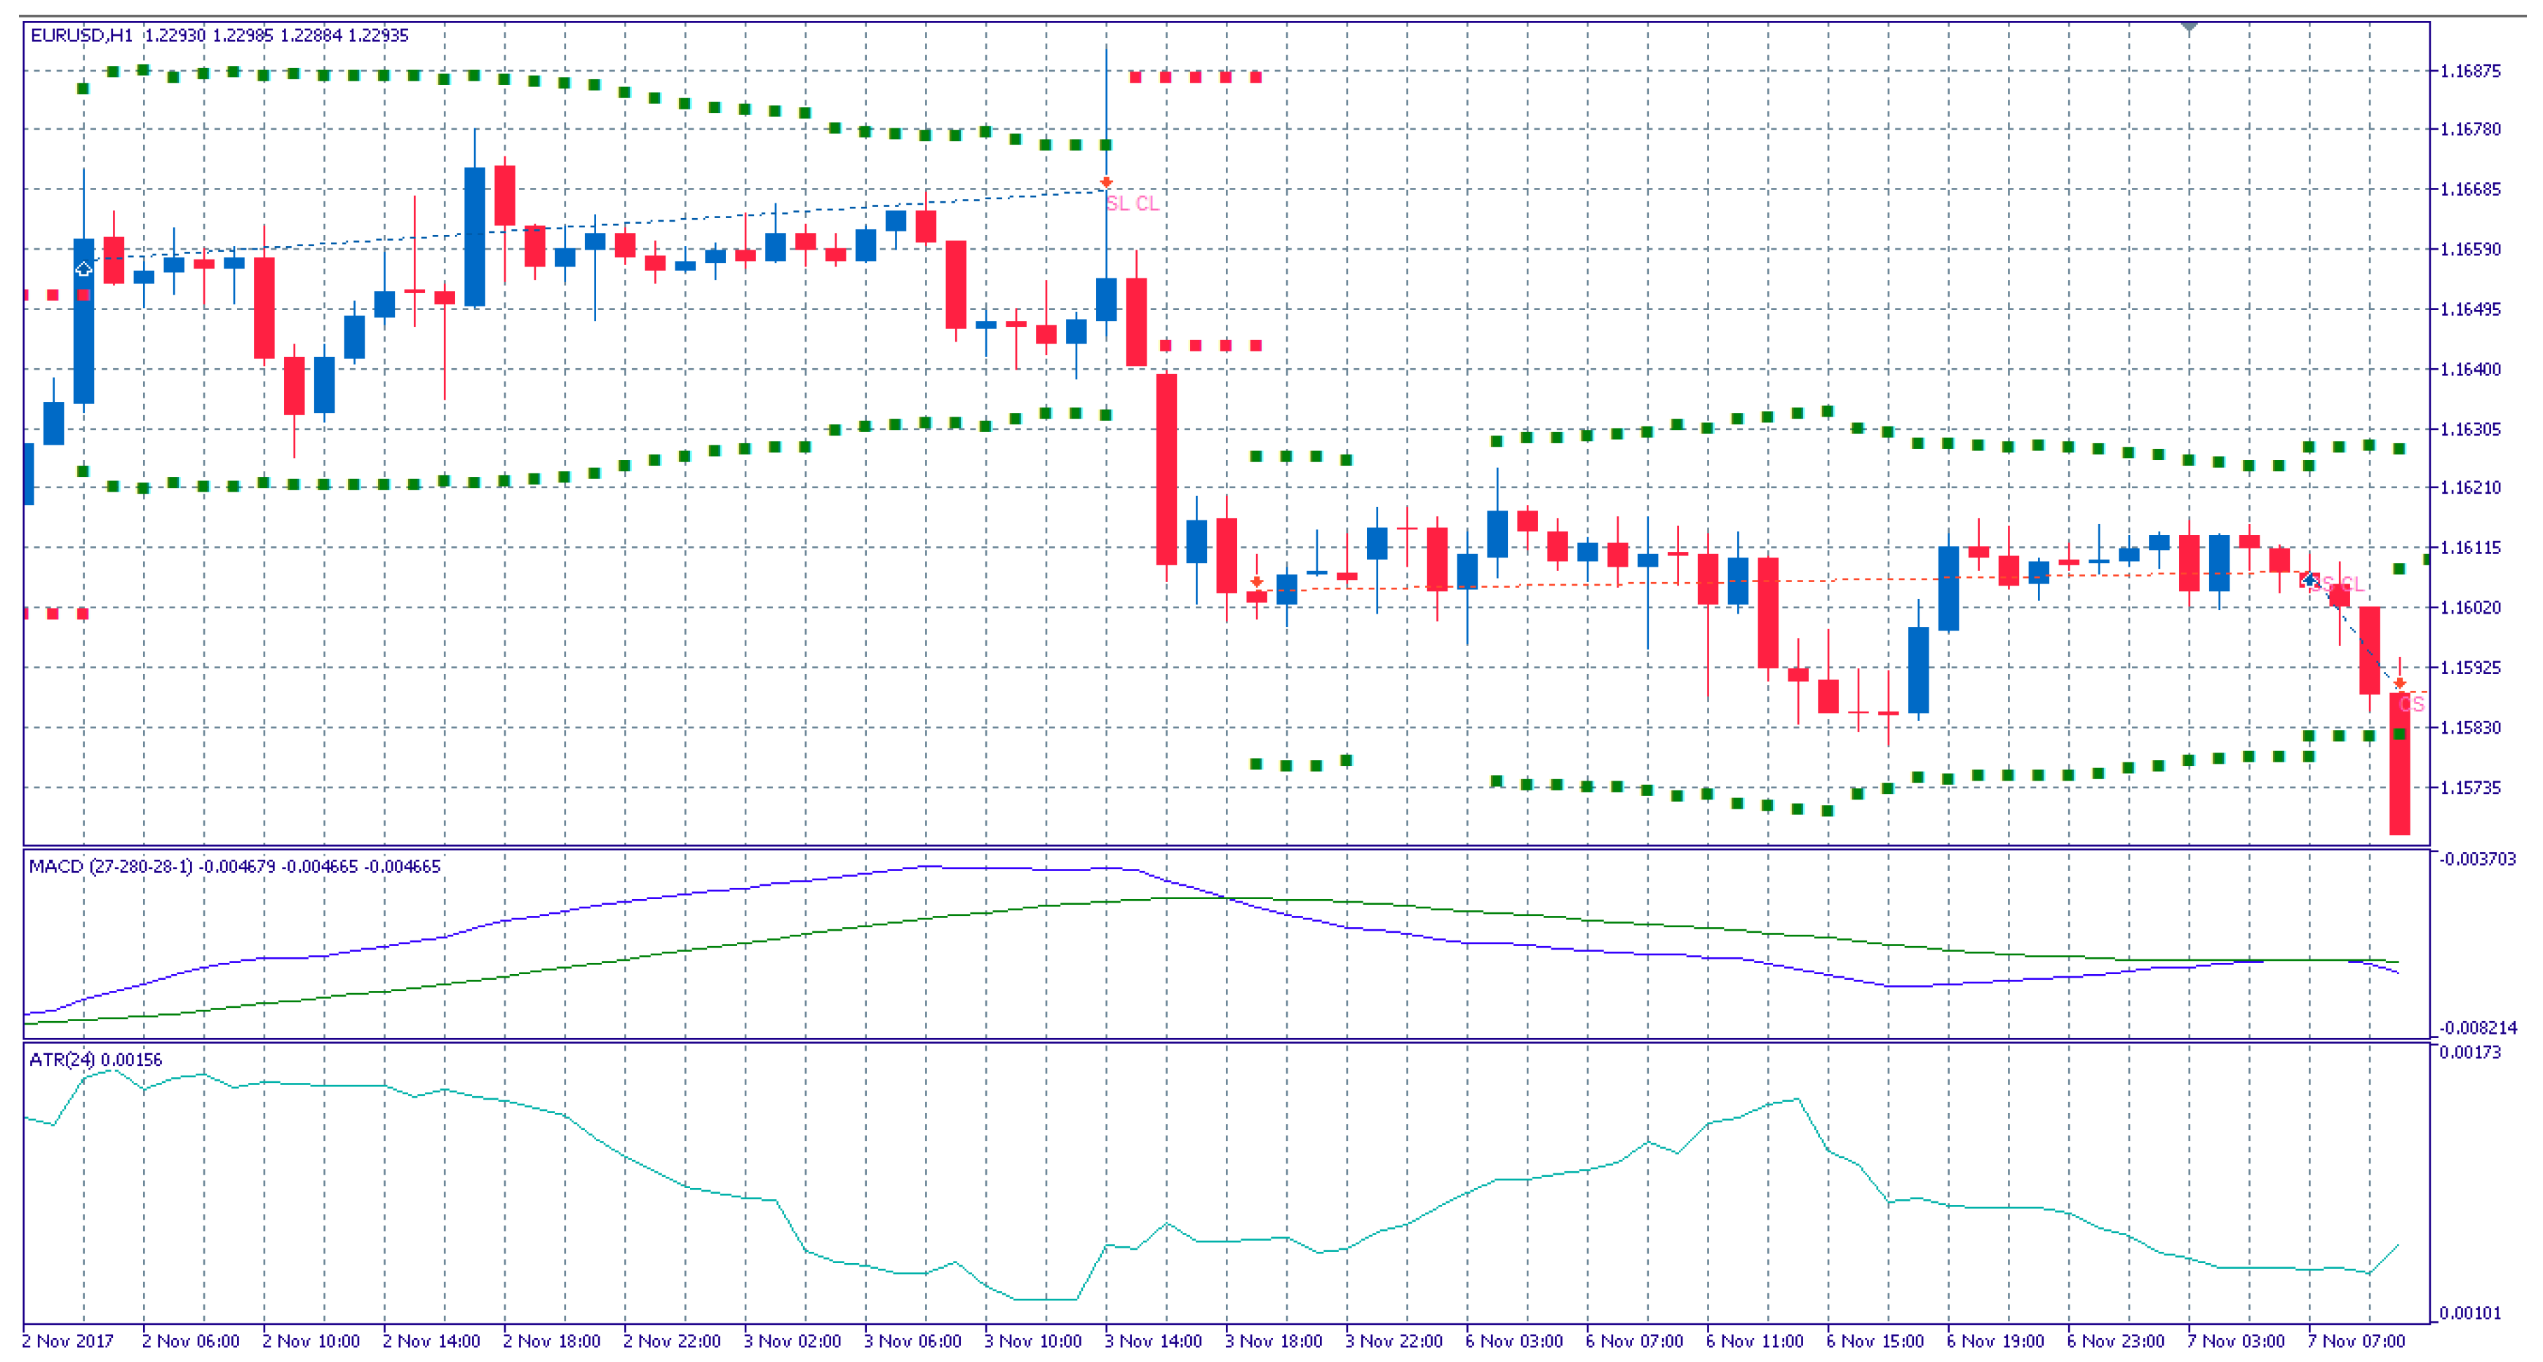
Task: Click red arrow above the CS label
Action: pyautogui.click(x=2400, y=683)
